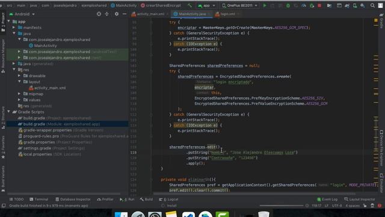Open the Project tool window strip button
The image size is (385, 217).
(3, 22)
